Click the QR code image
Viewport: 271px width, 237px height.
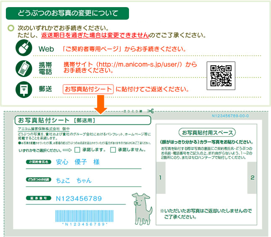point(221,76)
